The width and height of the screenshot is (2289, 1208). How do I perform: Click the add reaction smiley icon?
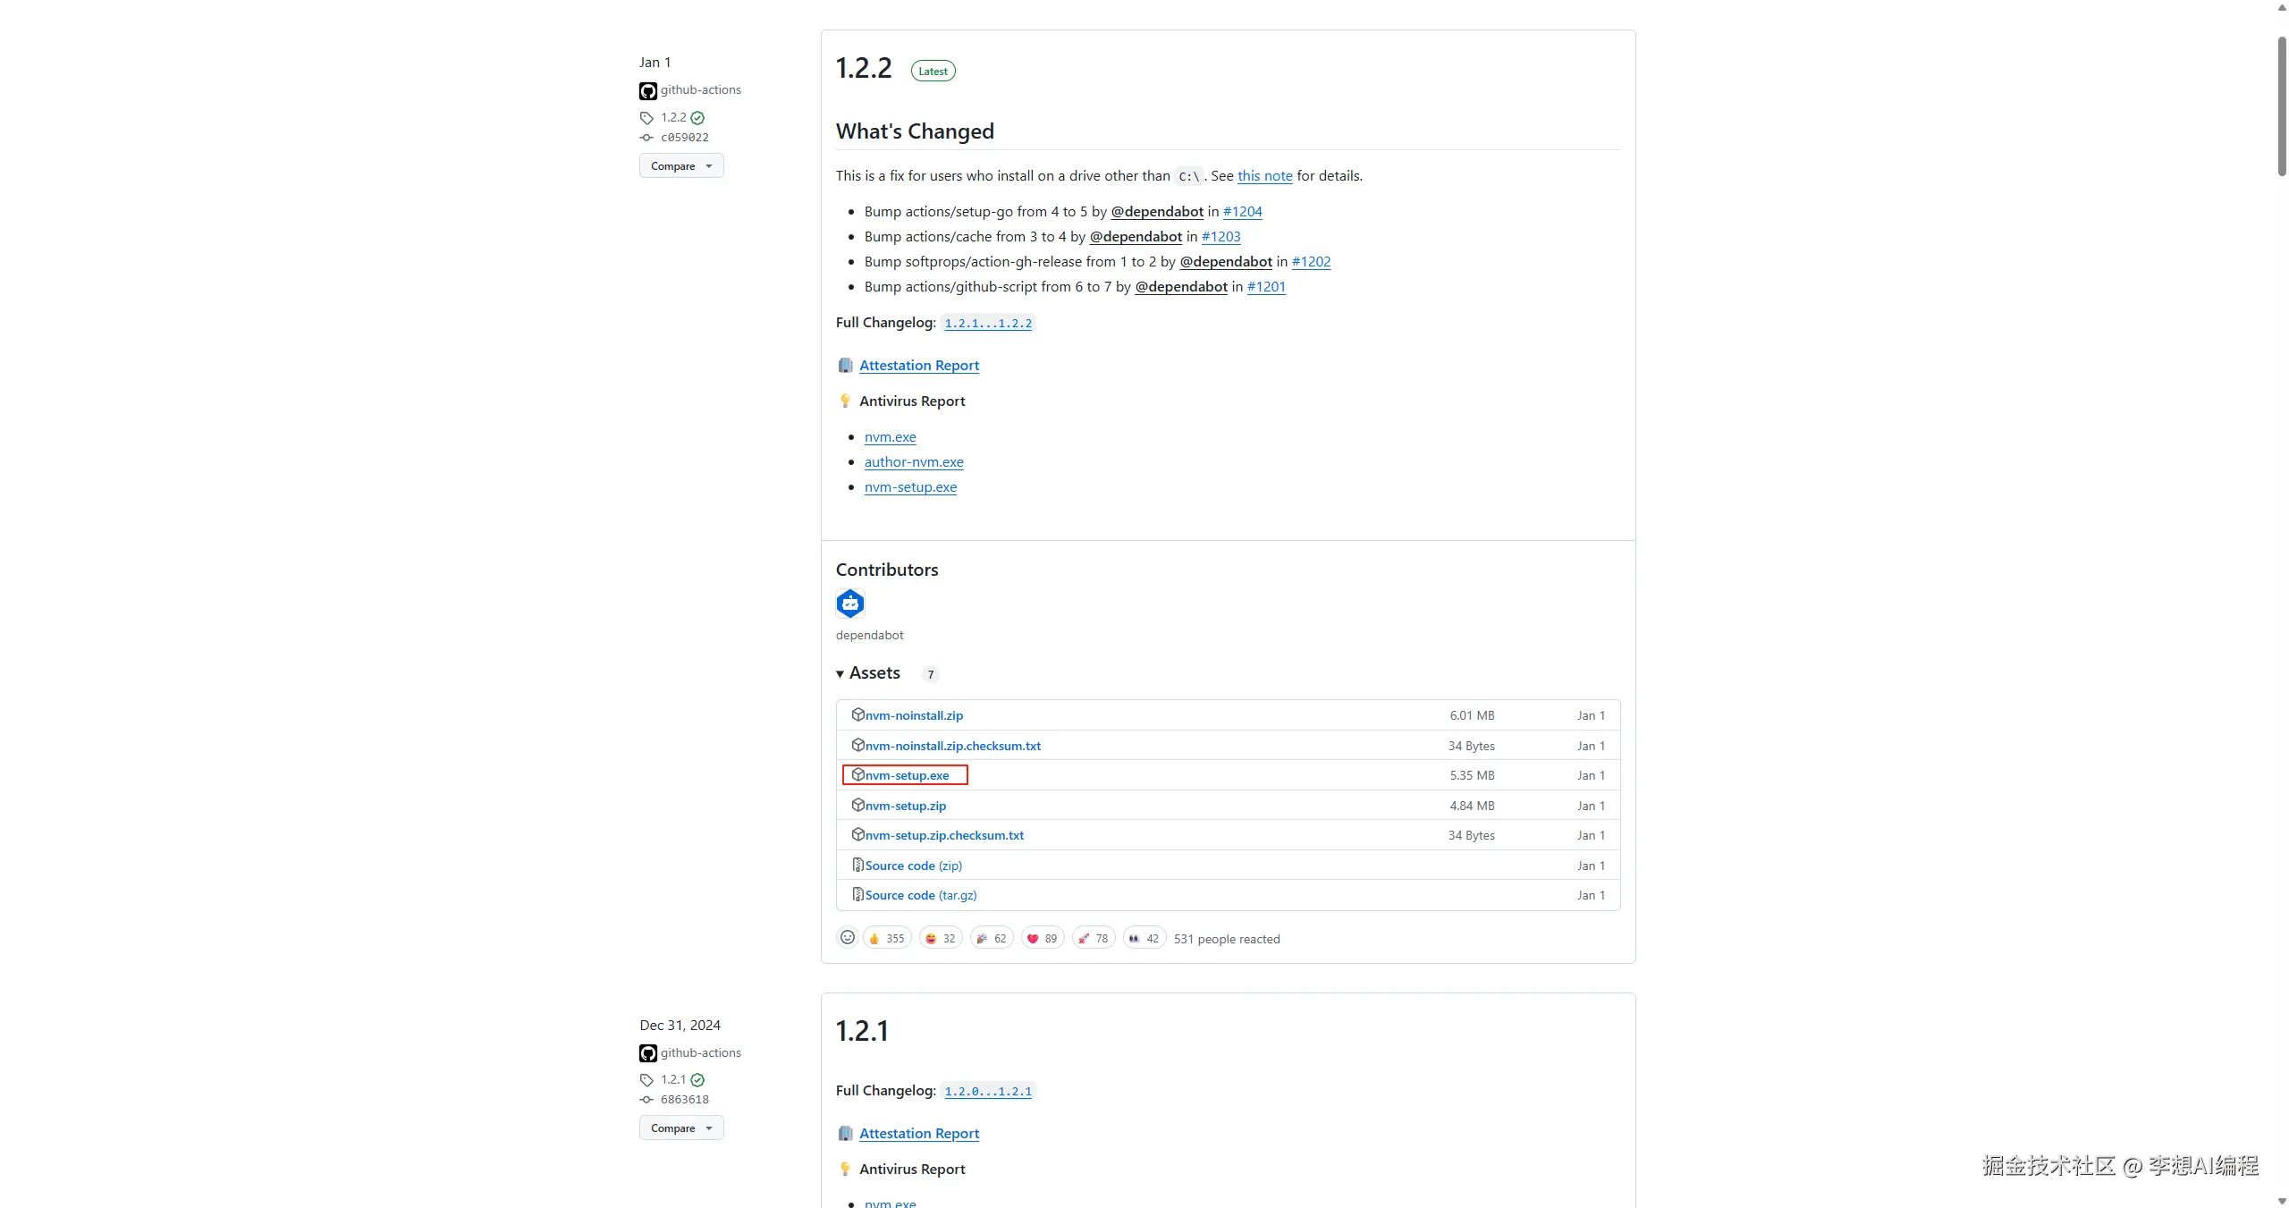[x=847, y=937]
